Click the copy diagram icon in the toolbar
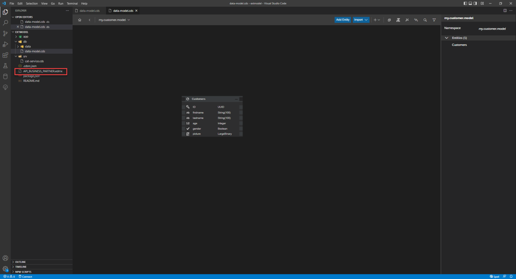516x279 pixels. pyautogui.click(x=389, y=20)
